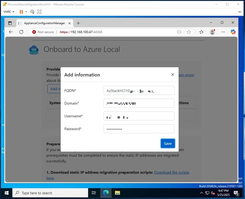
Task: Click the VMRC toolbar collapse double-arrow
Action: (239, 12)
